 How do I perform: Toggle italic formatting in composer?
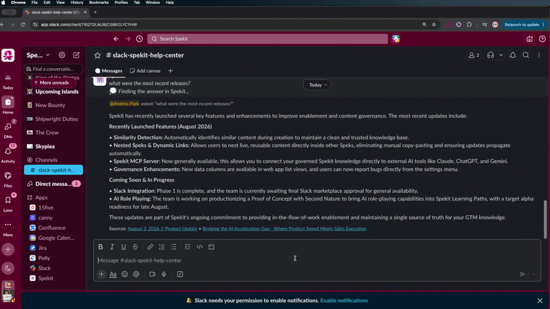[x=112, y=247]
